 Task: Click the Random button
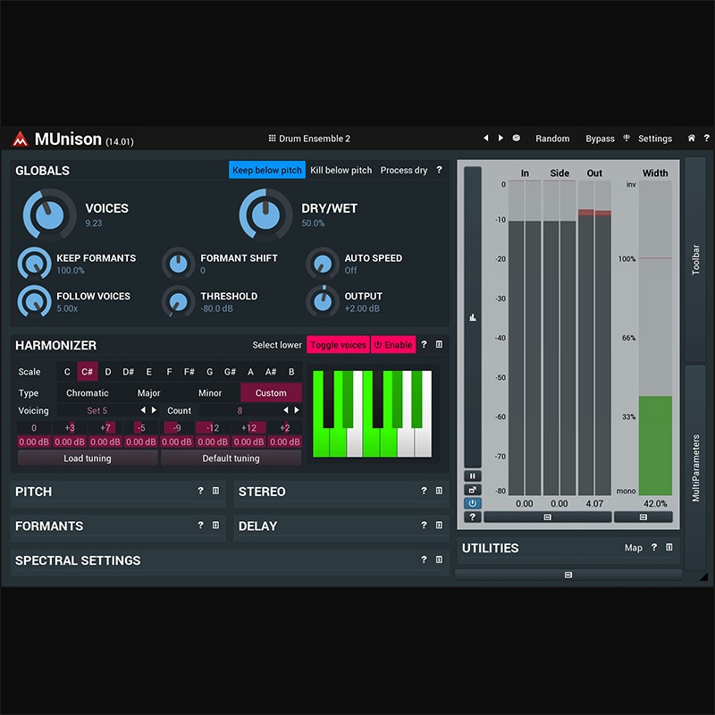pyautogui.click(x=552, y=139)
